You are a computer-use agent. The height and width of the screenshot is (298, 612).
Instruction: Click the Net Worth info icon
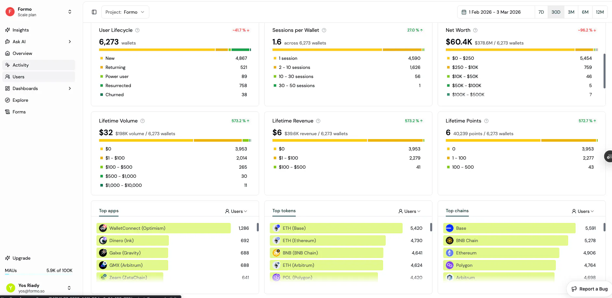click(475, 30)
